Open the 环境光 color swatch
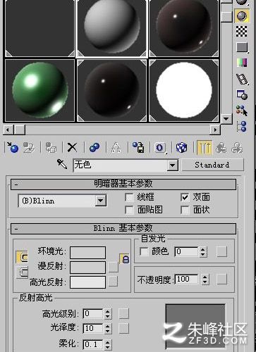 click(x=87, y=253)
